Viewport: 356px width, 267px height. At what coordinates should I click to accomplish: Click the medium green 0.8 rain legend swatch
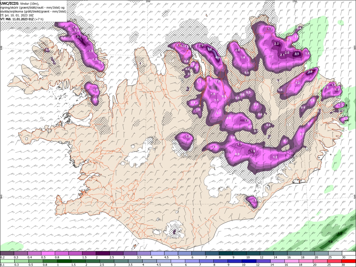[50, 261]
